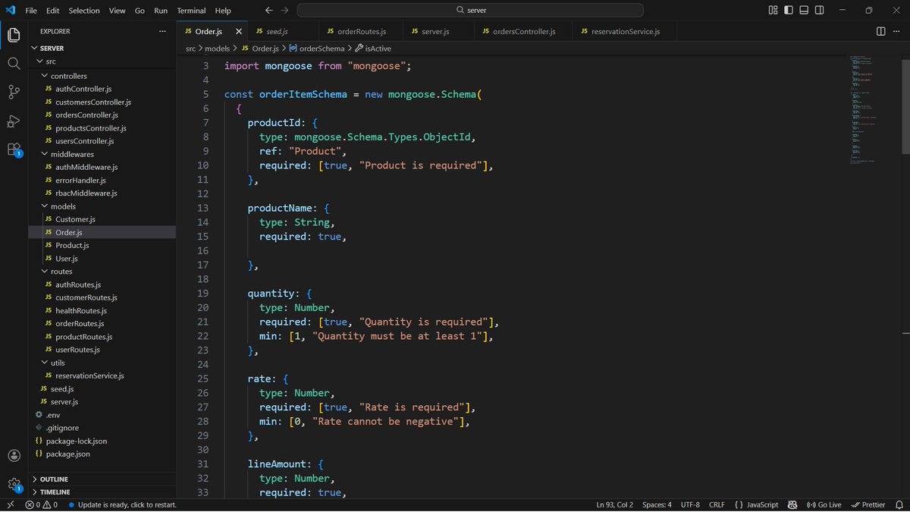Click errors and warnings status indicator
910x512 pixels.
pyautogui.click(x=42, y=504)
